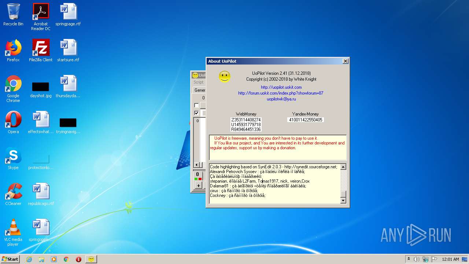Click UoPilot main window title bar smiley icon

click(x=195, y=75)
